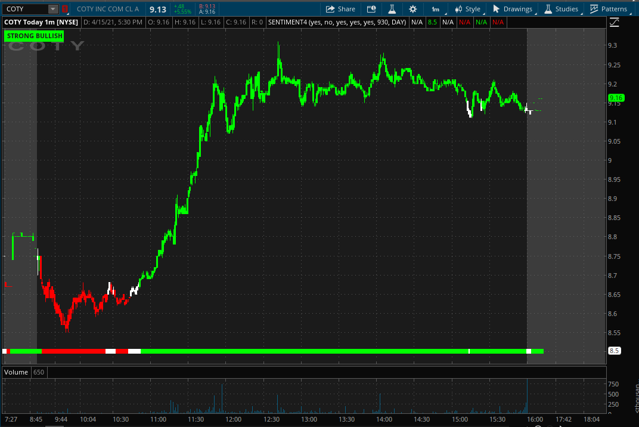The height and width of the screenshot is (427, 639).
Task: Open the Patterns menu
Action: pos(609,9)
